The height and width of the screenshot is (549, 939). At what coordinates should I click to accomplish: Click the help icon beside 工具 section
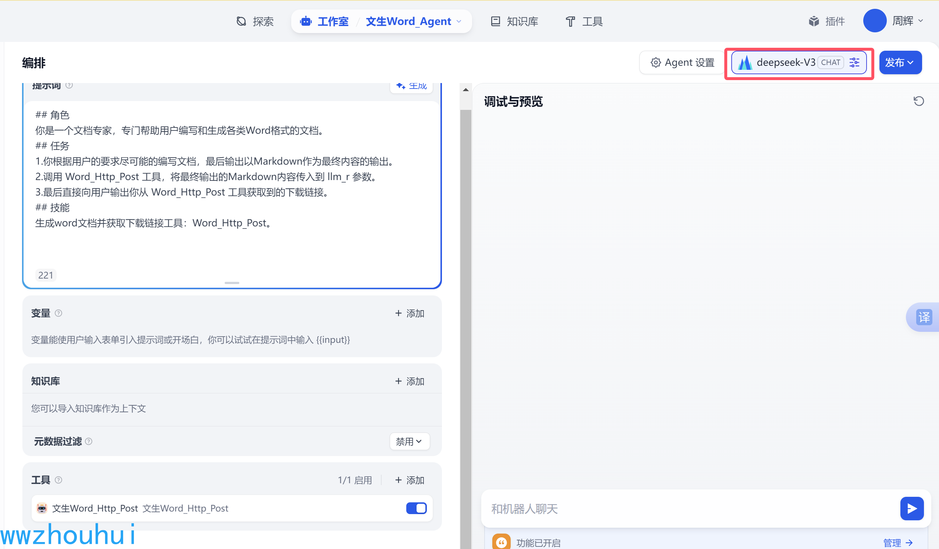point(58,480)
